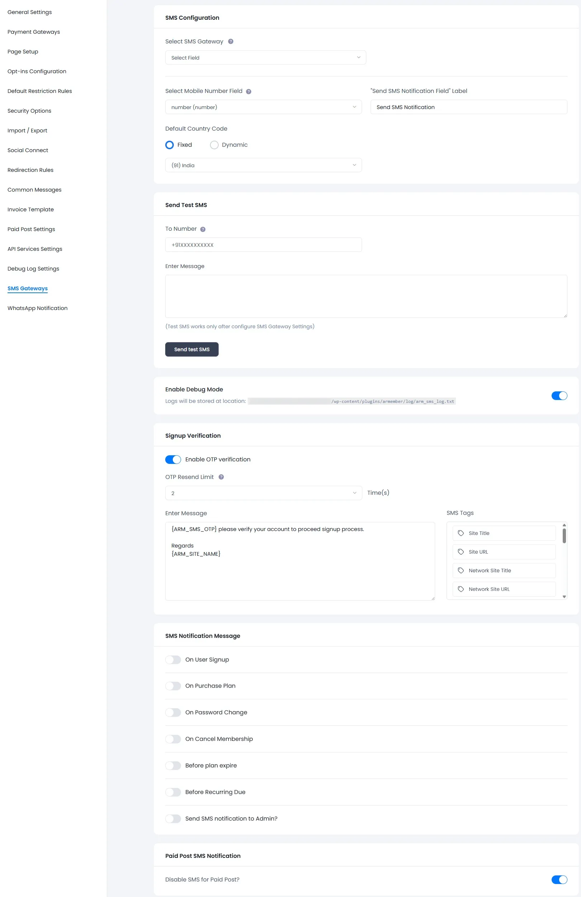Viewport: 581px width, 897px height.
Task: Click help icon next to To Number
Action: pyautogui.click(x=203, y=229)
